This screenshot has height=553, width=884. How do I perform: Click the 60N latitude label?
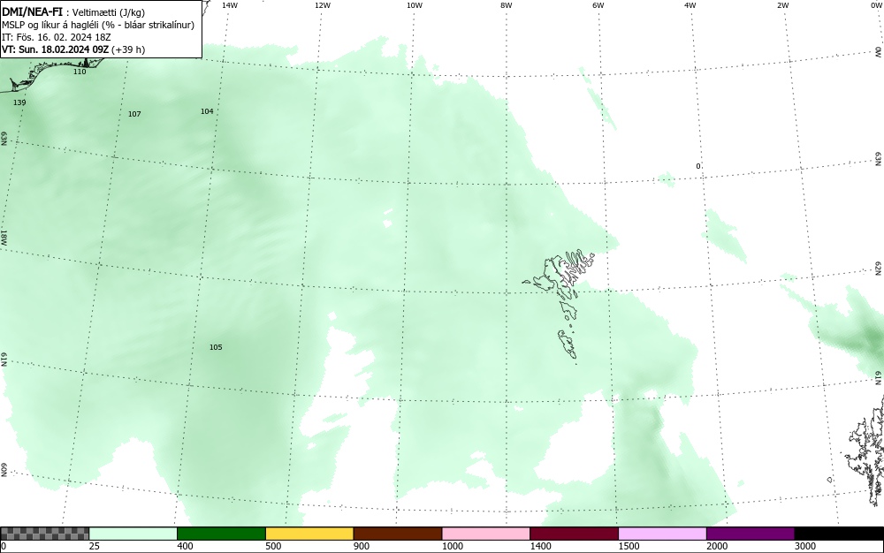(x=4, y=470)
